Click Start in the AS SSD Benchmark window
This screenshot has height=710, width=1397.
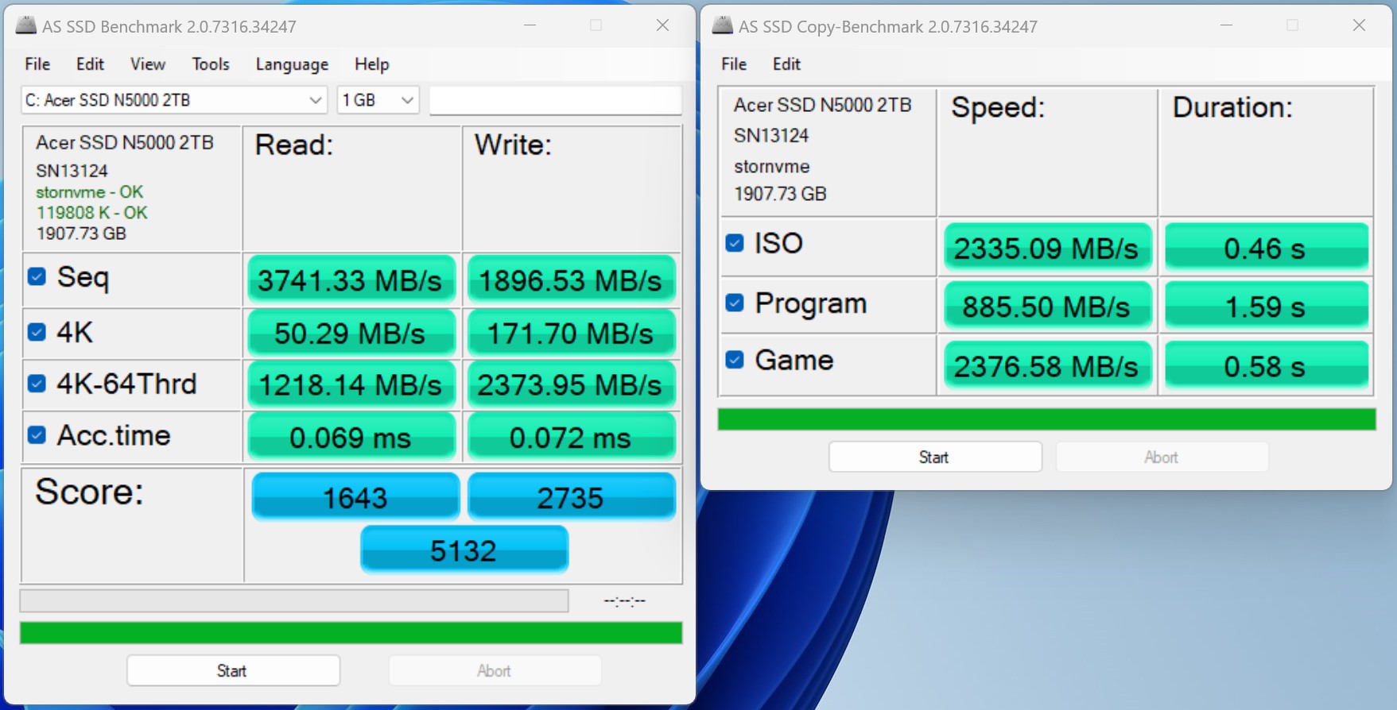[x=233, y=671]
